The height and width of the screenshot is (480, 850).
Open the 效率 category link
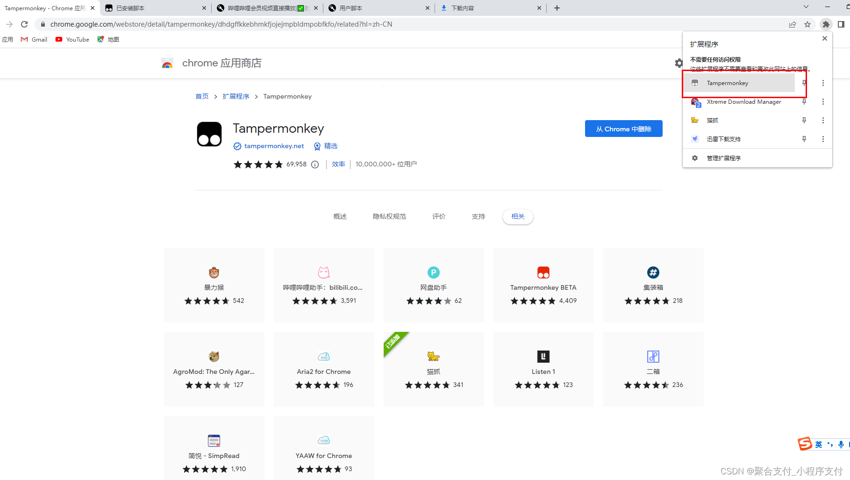[x=338, y=164]
